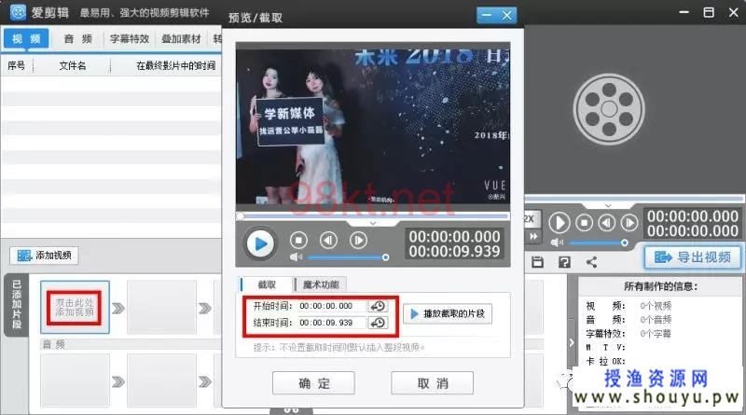This screenshot has height=415, width=746.
Task: Step forward a frame in main preview
Action: [629, 222]
